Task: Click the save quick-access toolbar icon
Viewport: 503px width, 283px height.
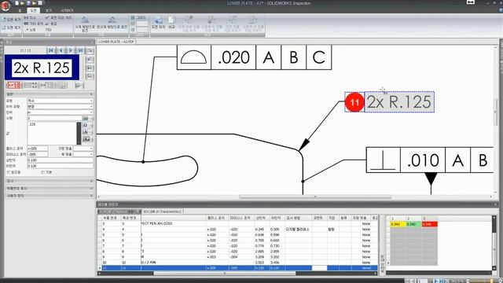Action: [28, 3]
